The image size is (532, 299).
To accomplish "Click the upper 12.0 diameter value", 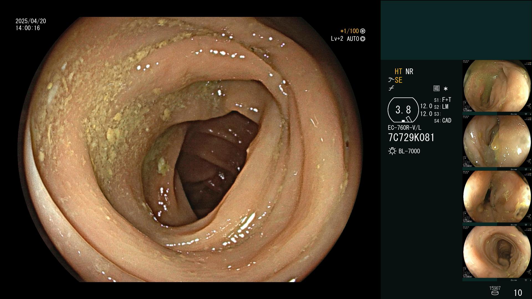I will pos(426,106).
